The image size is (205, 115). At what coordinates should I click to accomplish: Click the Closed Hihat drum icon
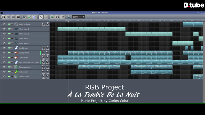16,53
